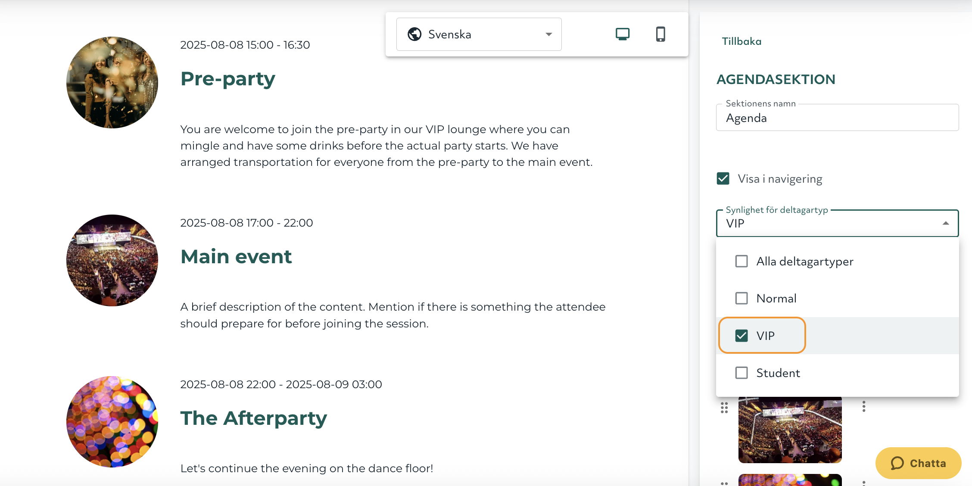Check the Normal attendee type
972x486 pixels.
coord(741,298)
